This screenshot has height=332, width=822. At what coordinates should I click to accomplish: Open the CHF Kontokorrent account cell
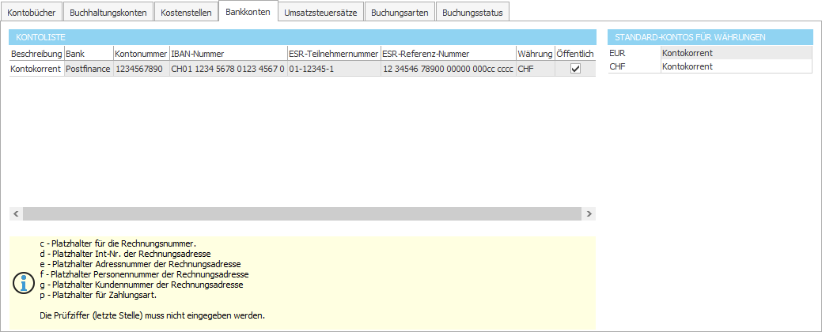click(x=736, y=67)
